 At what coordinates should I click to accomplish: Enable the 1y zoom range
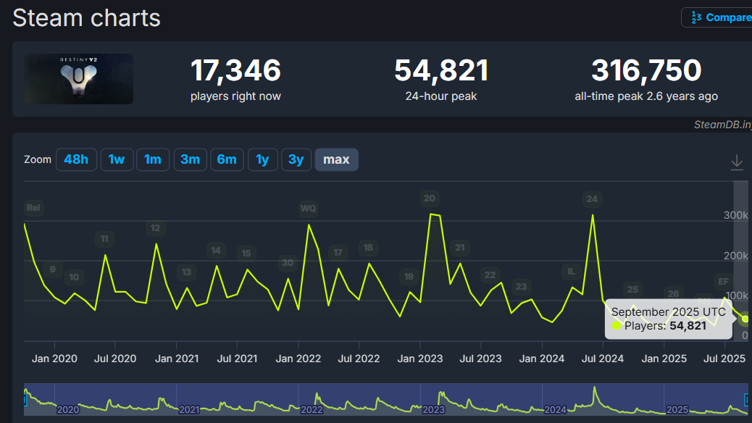[262, 159]
